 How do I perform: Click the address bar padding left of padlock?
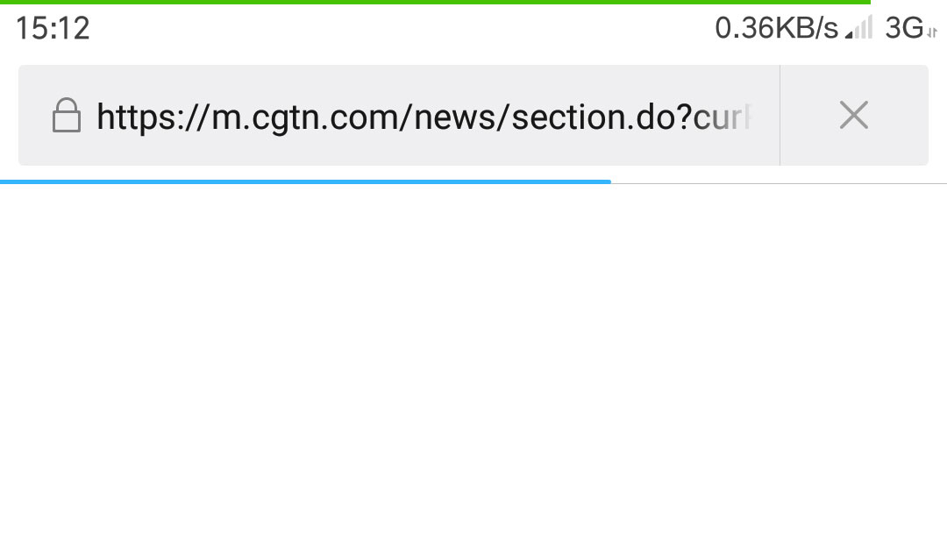tap(35, 116)
